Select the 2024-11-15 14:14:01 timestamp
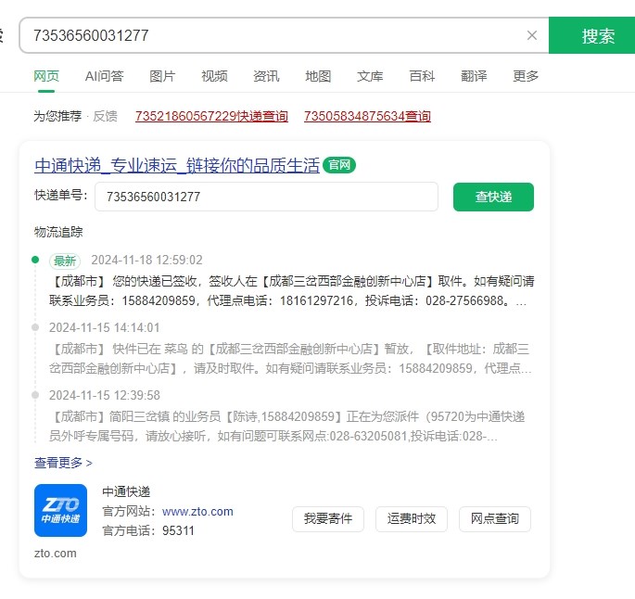Image resolution: width=635 pixels, height=599 pixels. pyautogui.click(x=104, y=327)
